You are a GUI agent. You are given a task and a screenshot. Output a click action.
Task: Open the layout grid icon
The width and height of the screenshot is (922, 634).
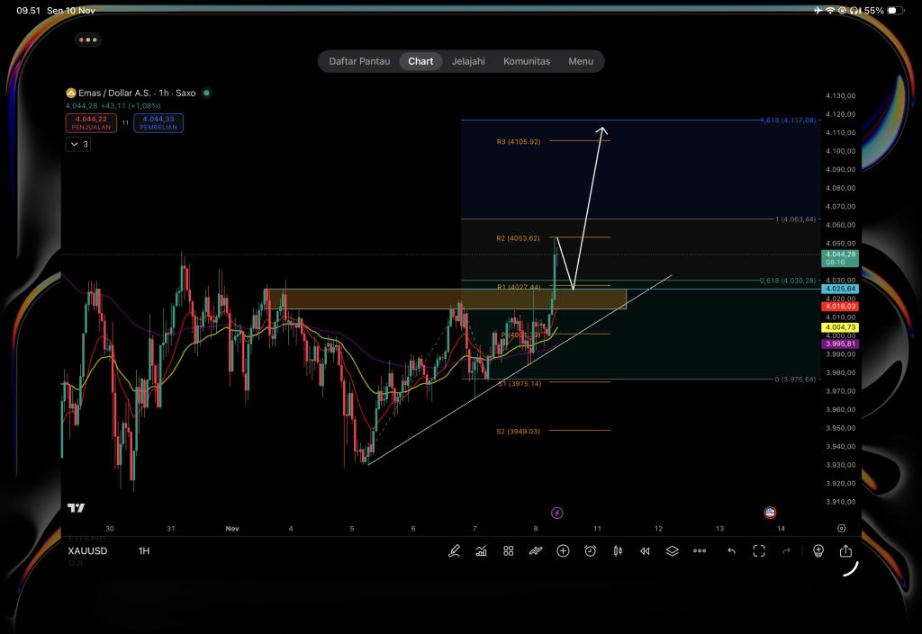click(509, 550)
